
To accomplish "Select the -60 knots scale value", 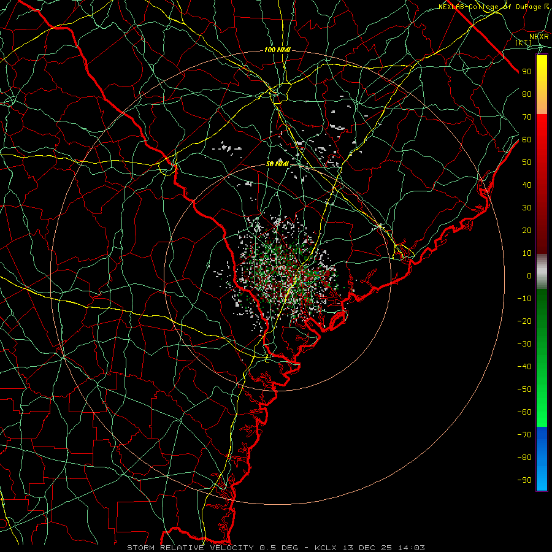I will [x=524, y=412].
